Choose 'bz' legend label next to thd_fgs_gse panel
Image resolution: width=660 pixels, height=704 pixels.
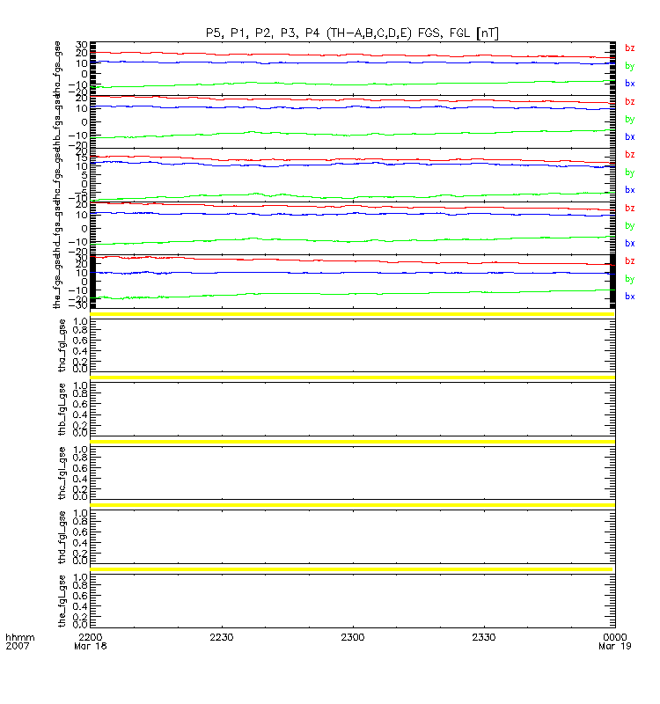tap(629, 208)
